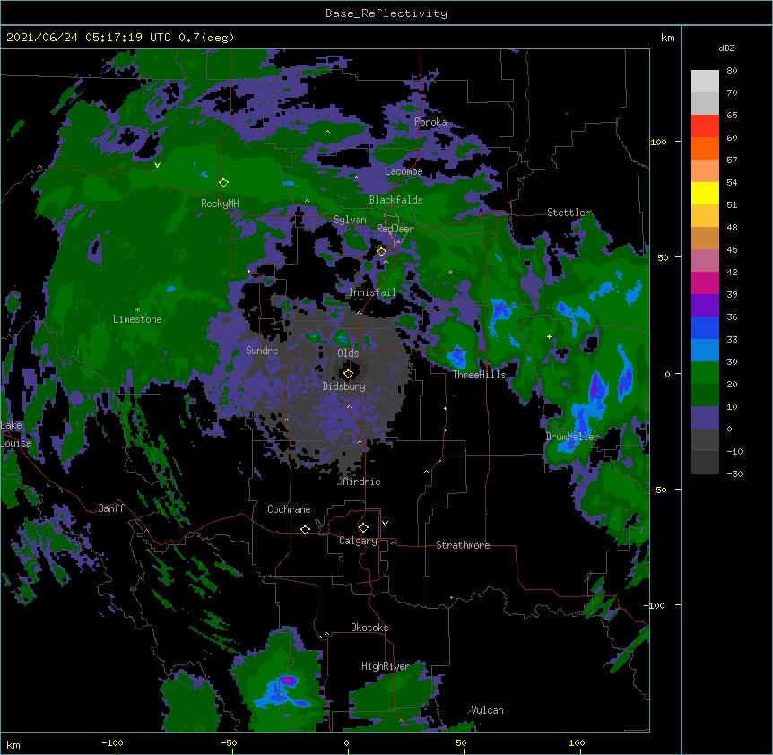Click the HighRiver city label
This screenshot has height=755, width=773.
tap(386, 666)
